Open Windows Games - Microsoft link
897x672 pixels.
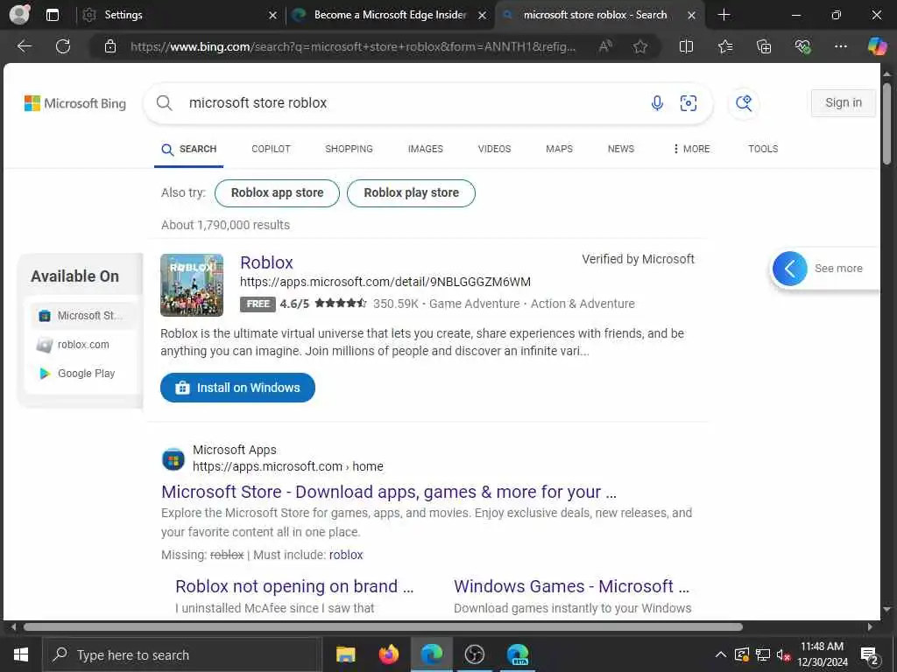pos(571,586)
